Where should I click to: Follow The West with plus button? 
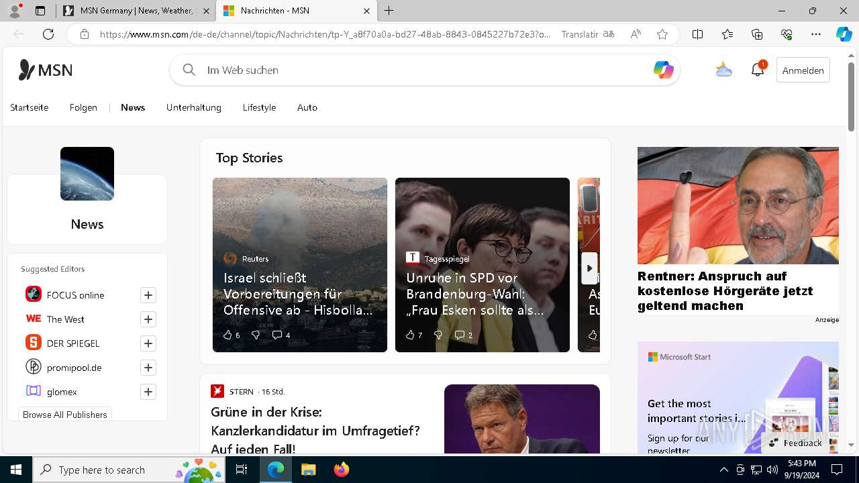[x=148, y=319]
